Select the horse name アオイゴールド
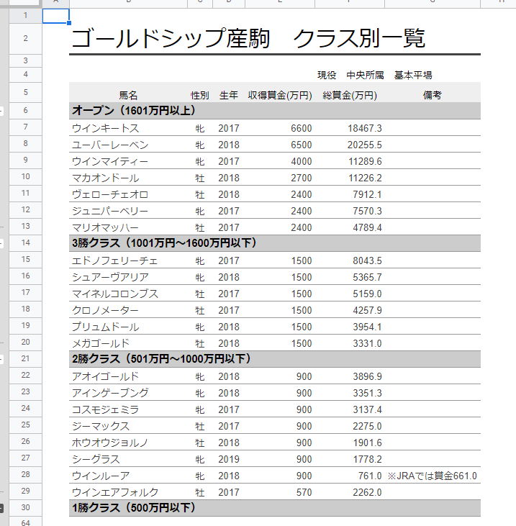Viewport: 516px width, 526px height. coord(105,376)
